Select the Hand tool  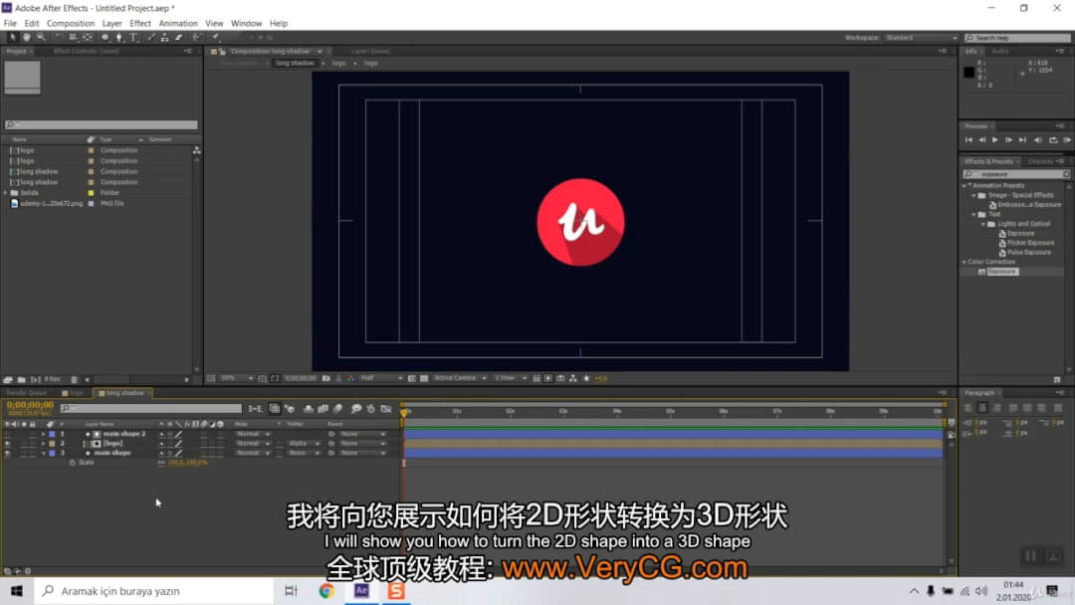coord(27,37)
